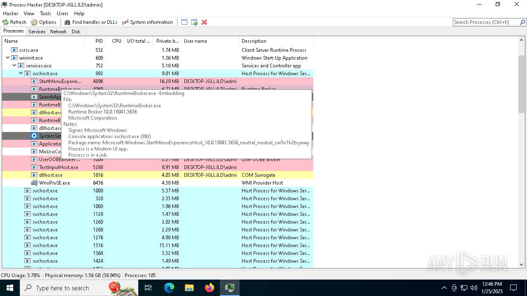
Task: Select the Processes tab
Action: (14, 31)
